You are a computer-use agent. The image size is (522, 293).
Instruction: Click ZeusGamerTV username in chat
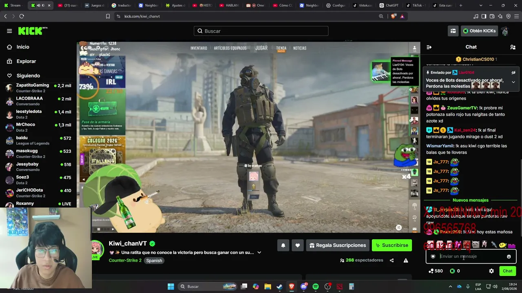[x=462, y=108]
